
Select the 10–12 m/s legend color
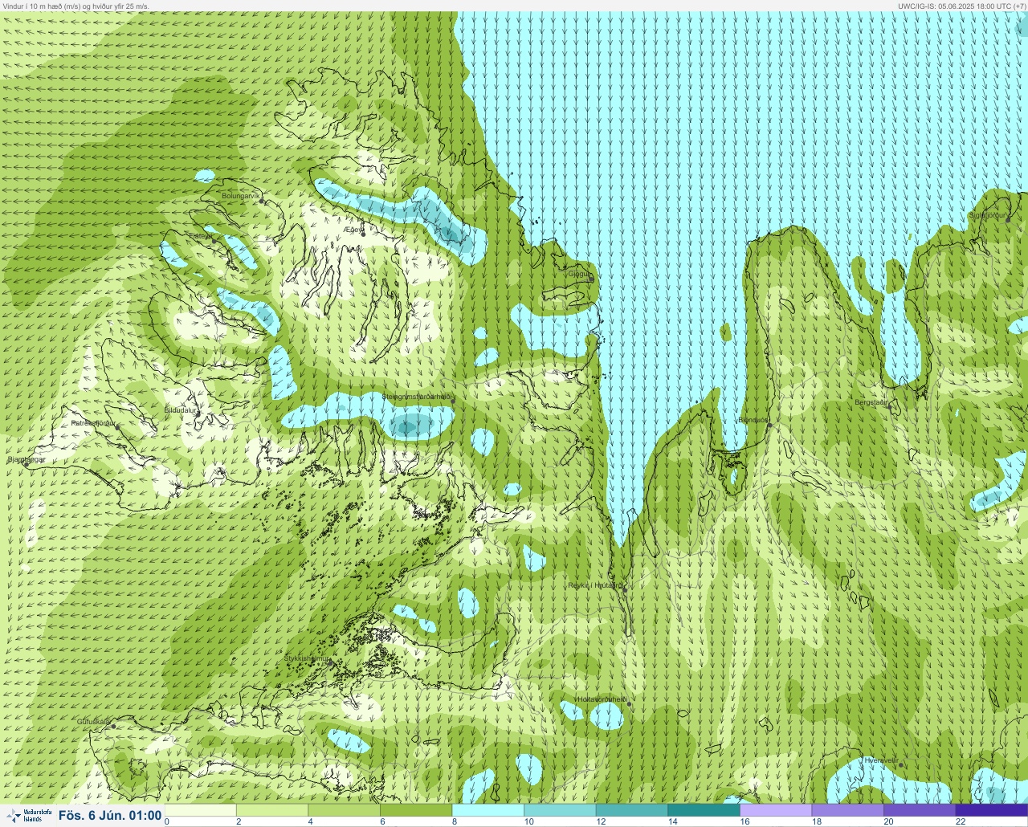pos(560,810)
